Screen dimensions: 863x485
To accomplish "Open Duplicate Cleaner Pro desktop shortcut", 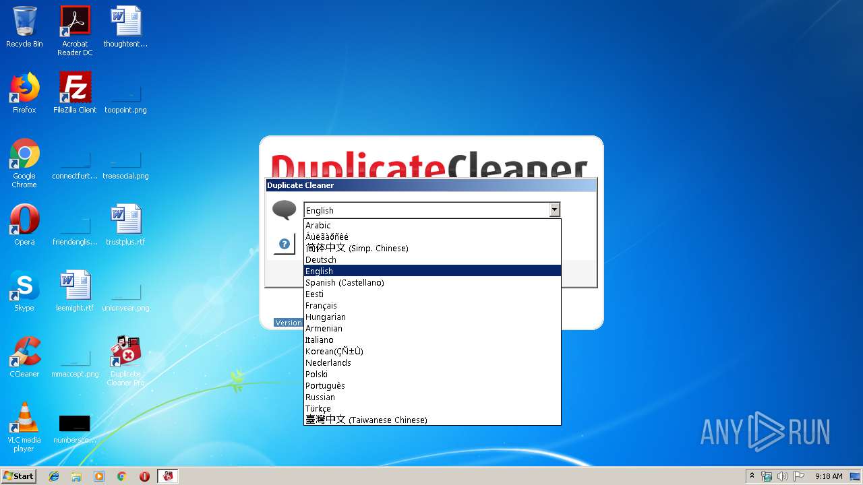I will 125,361.
